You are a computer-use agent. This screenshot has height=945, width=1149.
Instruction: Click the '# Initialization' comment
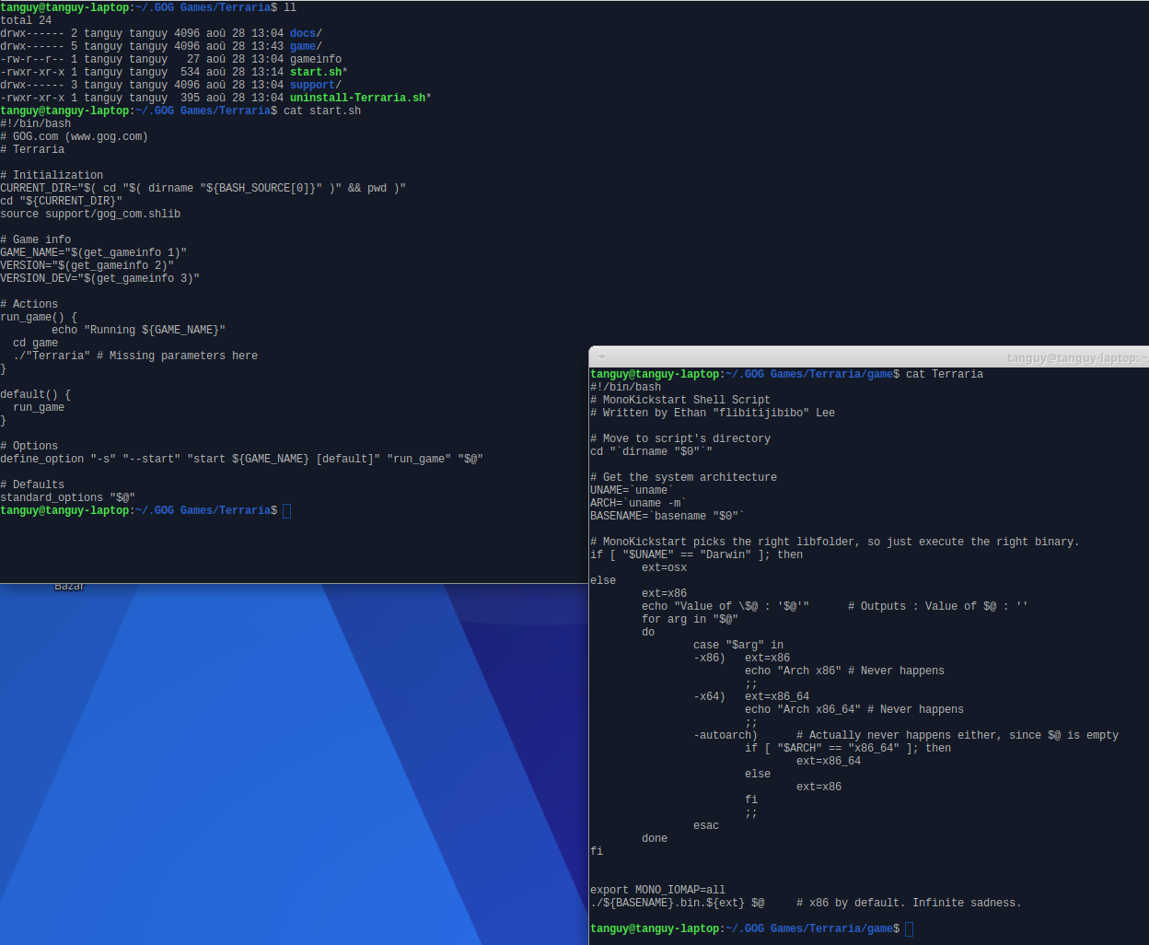click(52, 175)
